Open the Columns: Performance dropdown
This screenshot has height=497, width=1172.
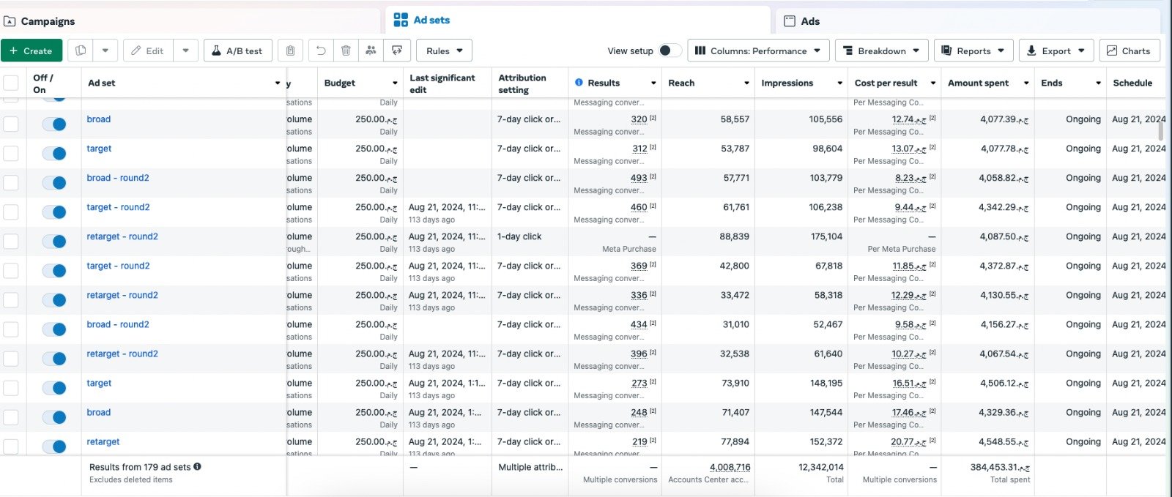click(x=758, y=51)
